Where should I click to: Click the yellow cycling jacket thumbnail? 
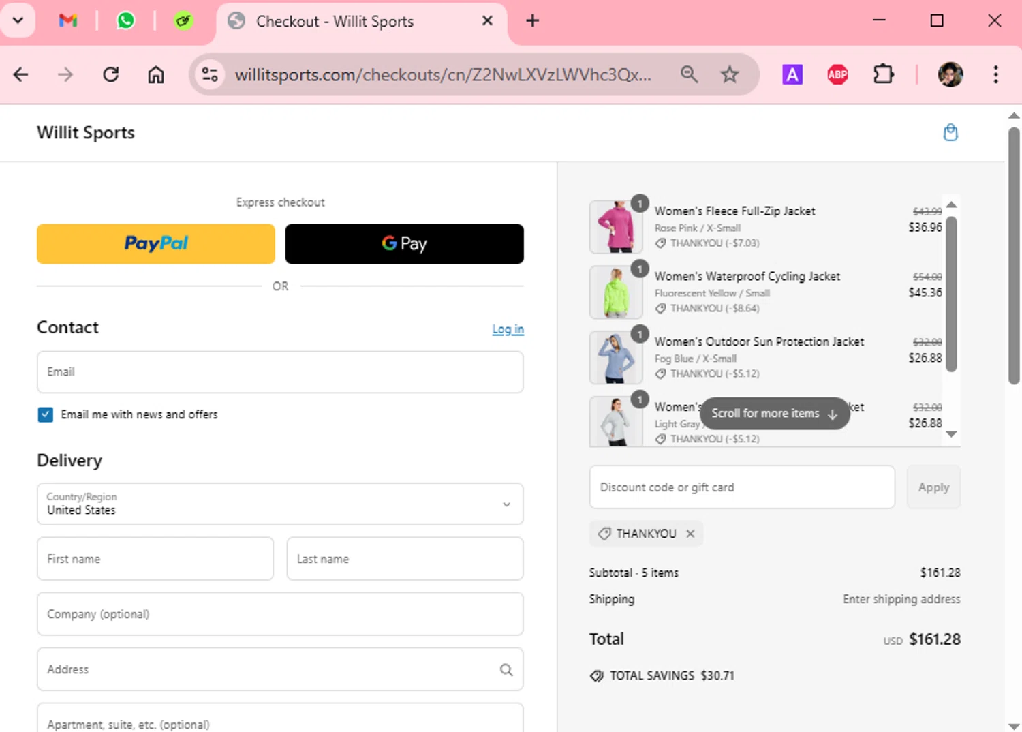(x=616, y=292)
